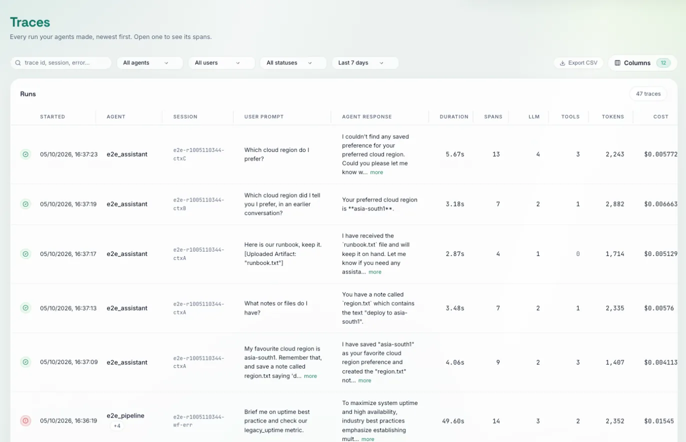Click red error status icon for e2e_pipeline run

click(25, 421)
